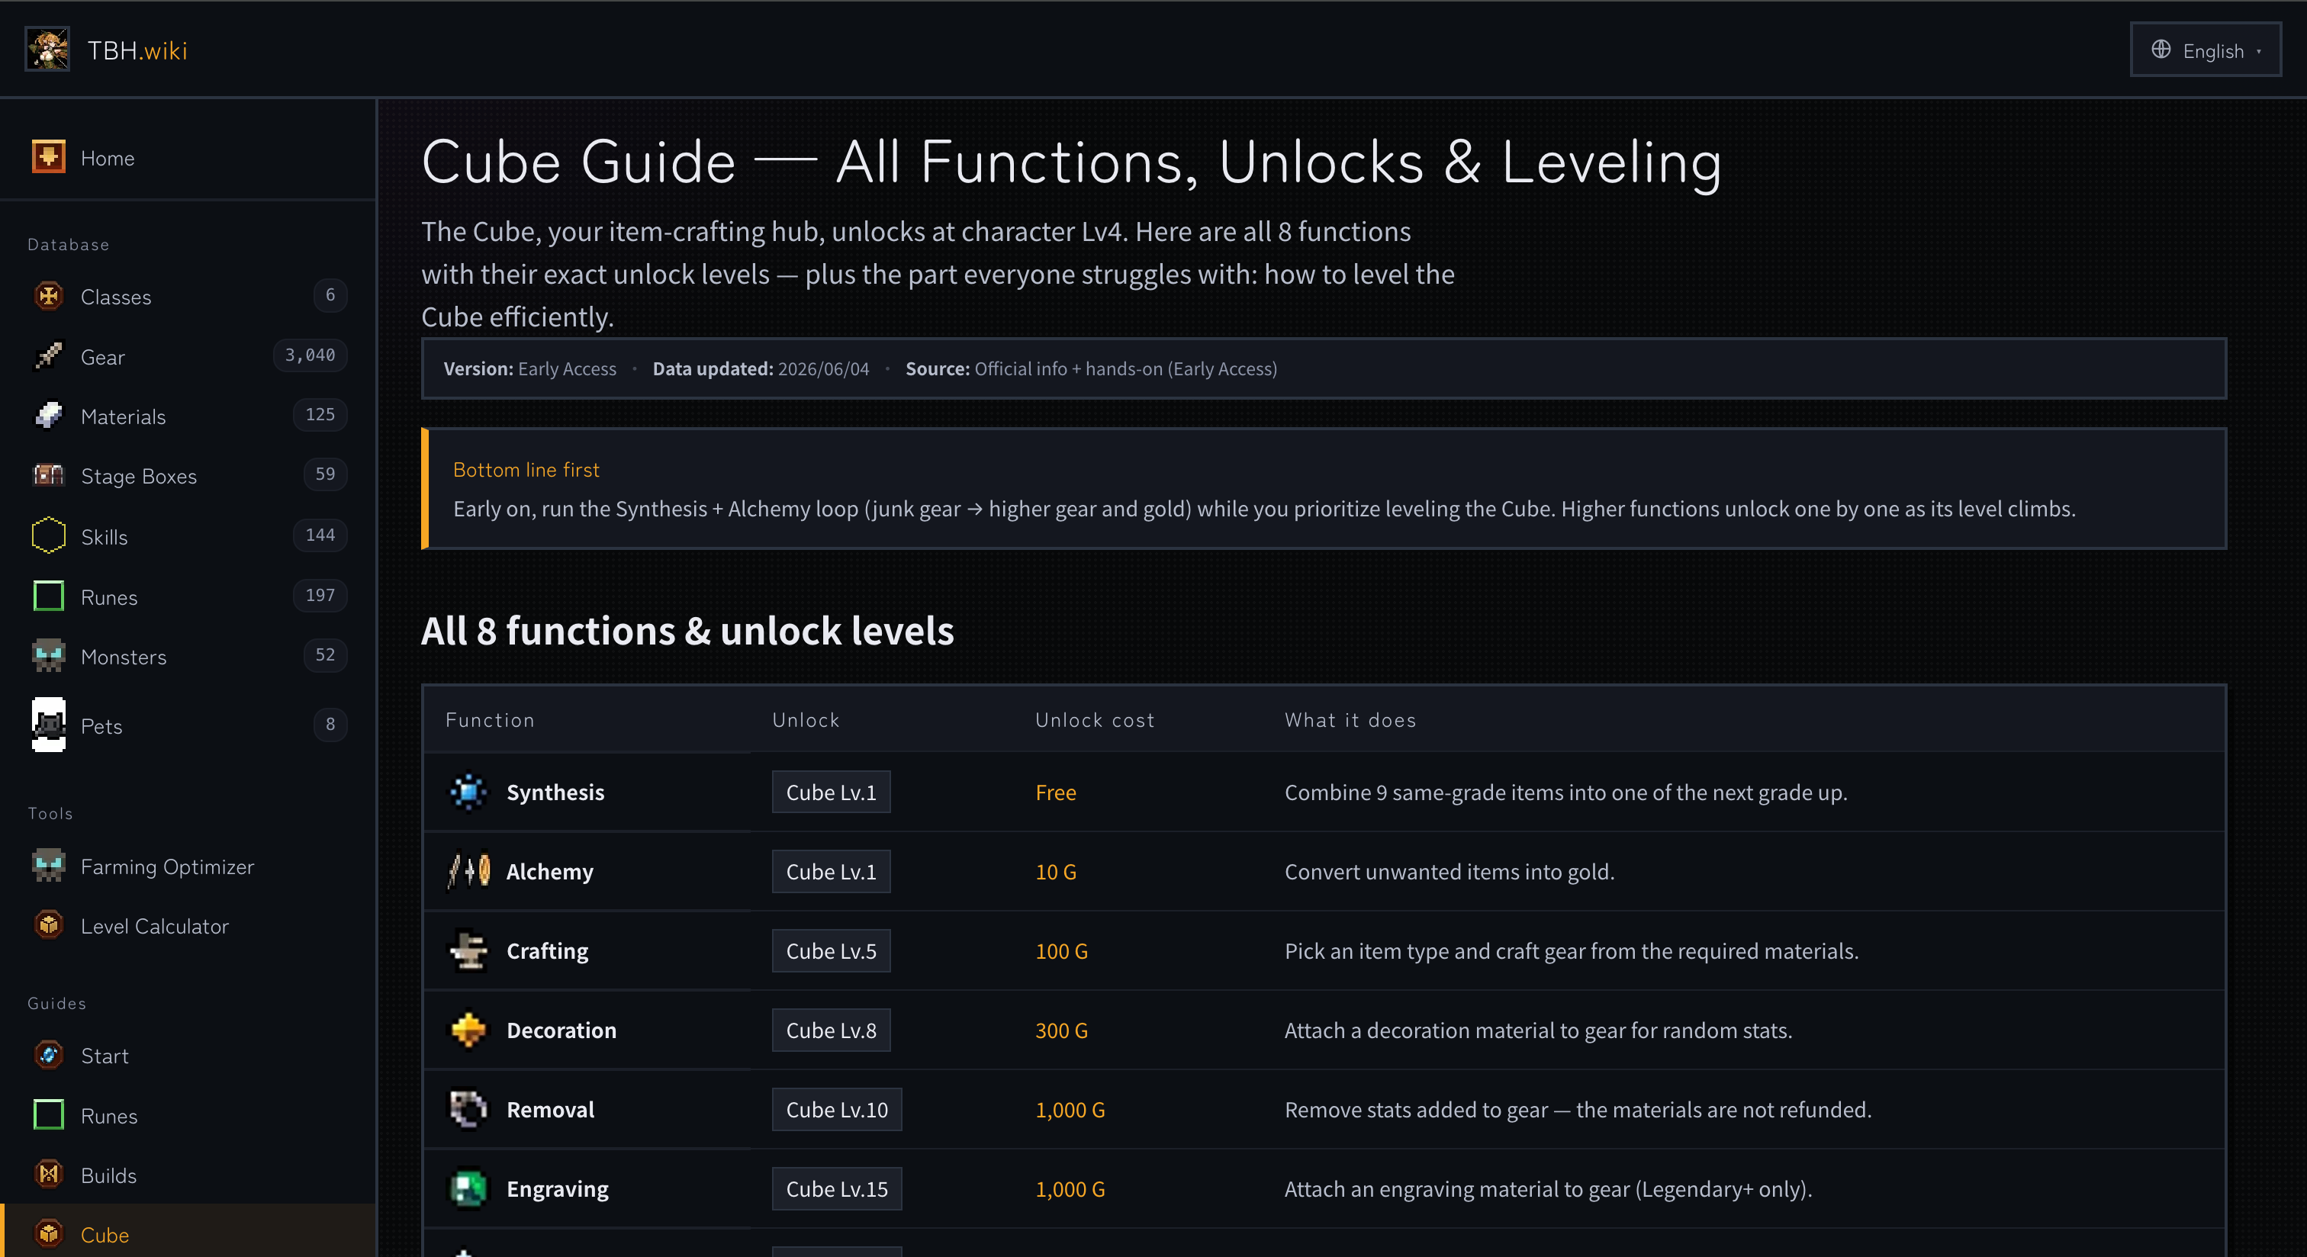The height and width of the screenshot is (1257, 2307).
Task: Click the Pets icon in sidebar
Action: 48,725
